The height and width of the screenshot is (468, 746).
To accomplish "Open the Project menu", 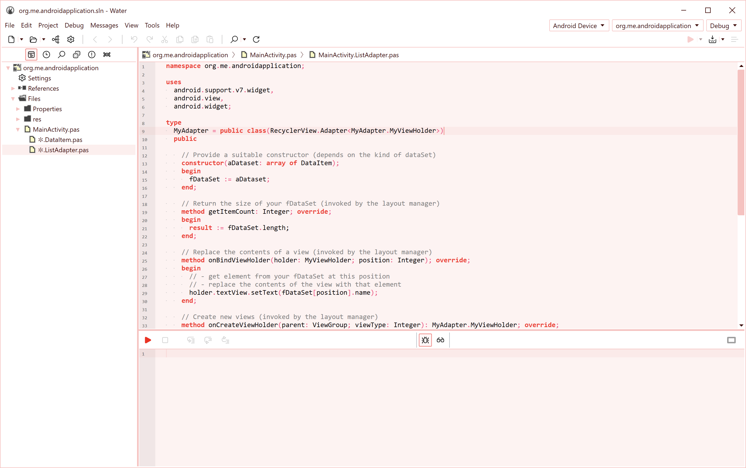I will pyautogui.click(x=48, y=25).
